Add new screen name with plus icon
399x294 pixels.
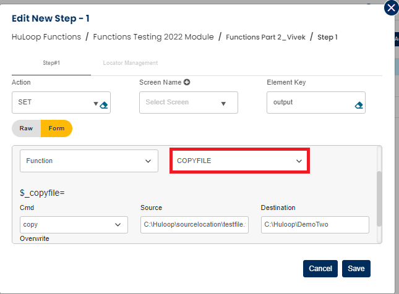pos(186,82)
